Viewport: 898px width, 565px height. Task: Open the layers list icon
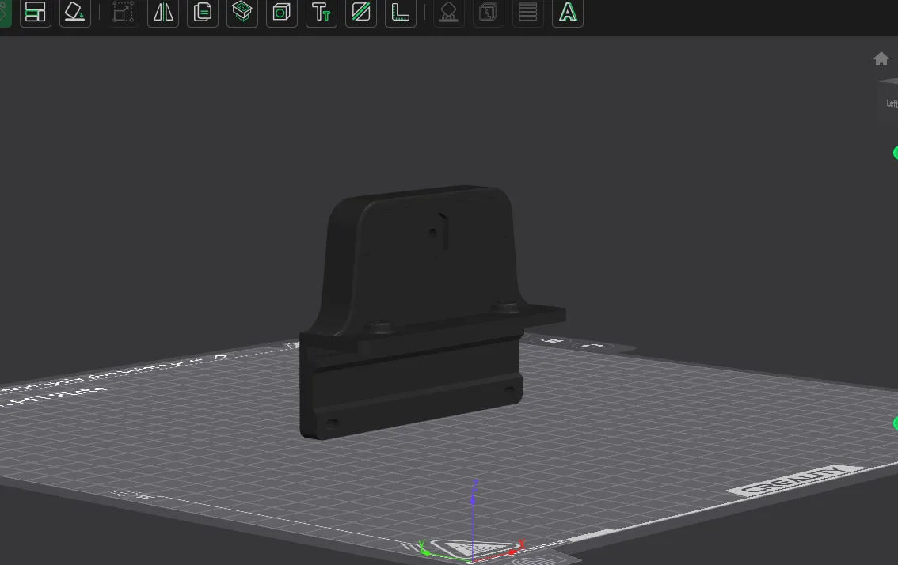tap(527, 13)
